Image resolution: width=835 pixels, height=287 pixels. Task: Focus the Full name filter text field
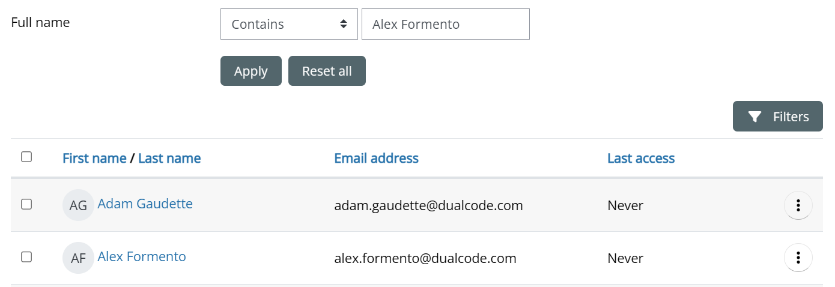click(445, 24)
